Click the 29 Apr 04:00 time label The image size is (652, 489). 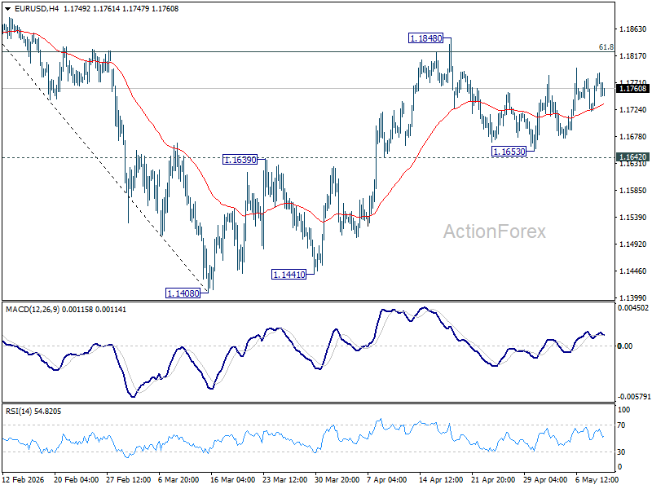tap(545, 479)
